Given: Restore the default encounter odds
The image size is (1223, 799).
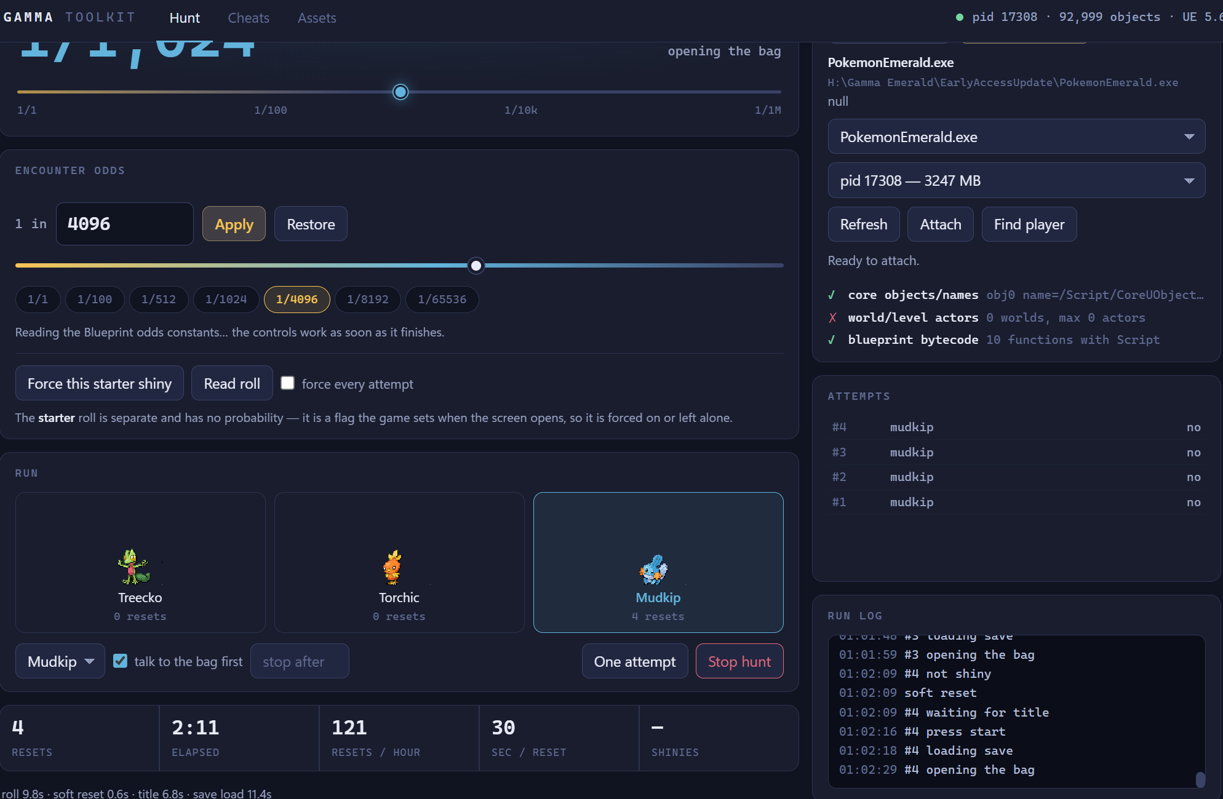Looking at the screenshot, I should [x=311, y=224].
